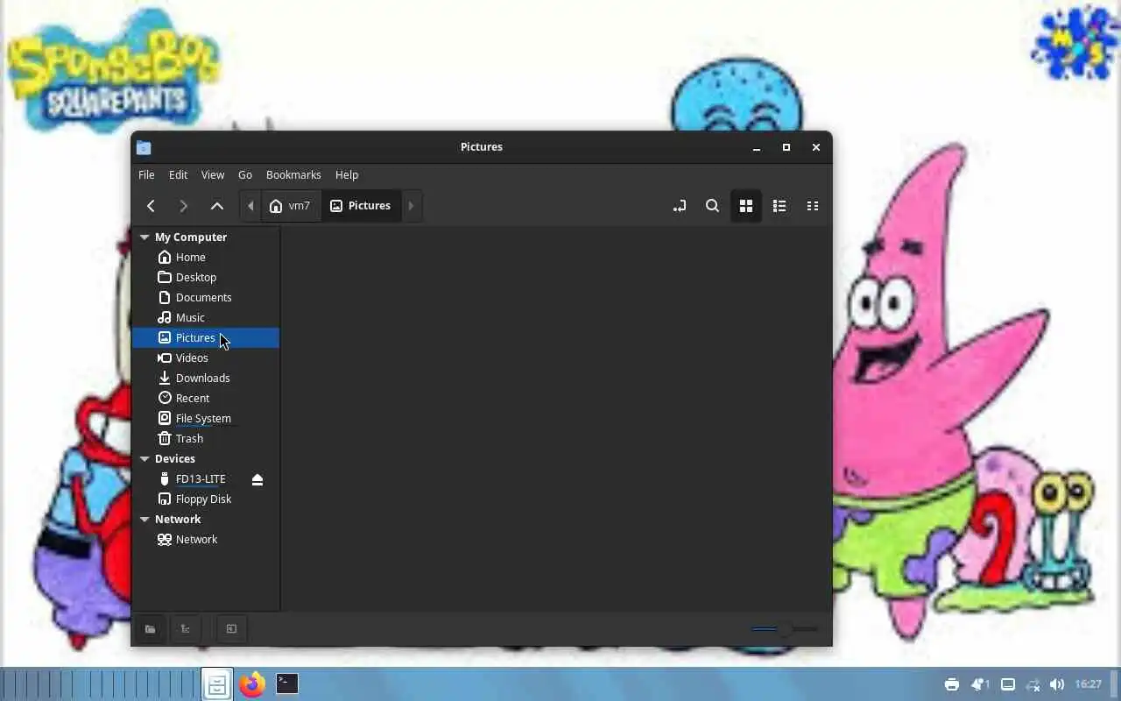Open the notifications tray icon

[x=980, y=684]
